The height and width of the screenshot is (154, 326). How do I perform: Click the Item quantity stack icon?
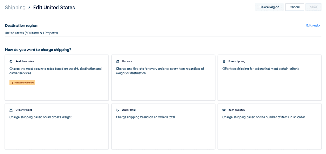point(224,110)
